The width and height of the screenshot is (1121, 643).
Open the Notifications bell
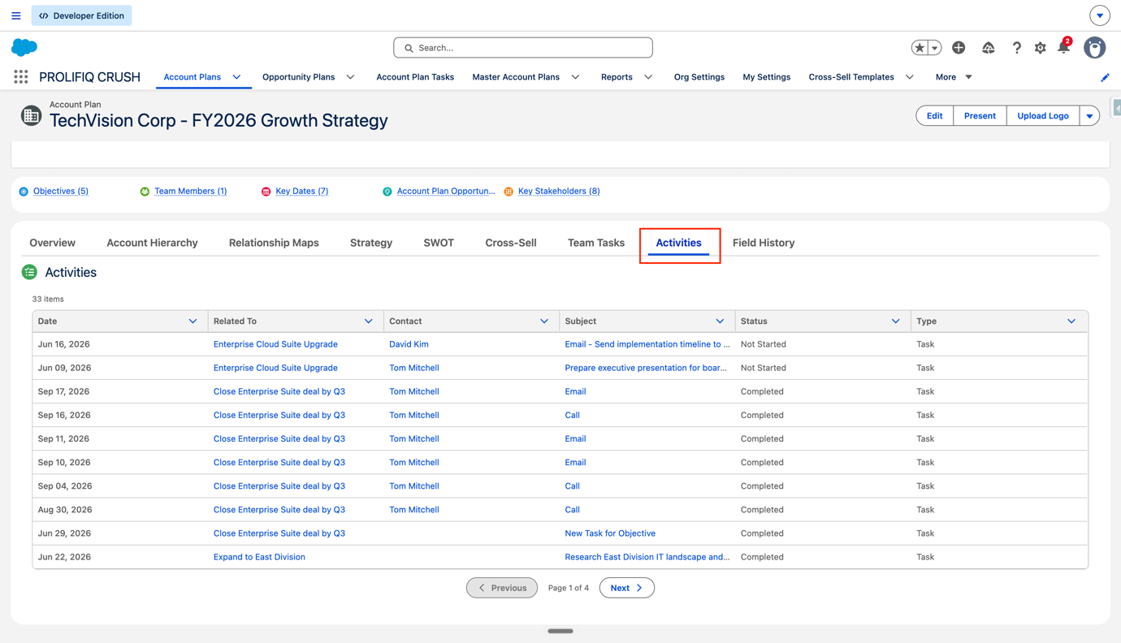pos(1064,47)
